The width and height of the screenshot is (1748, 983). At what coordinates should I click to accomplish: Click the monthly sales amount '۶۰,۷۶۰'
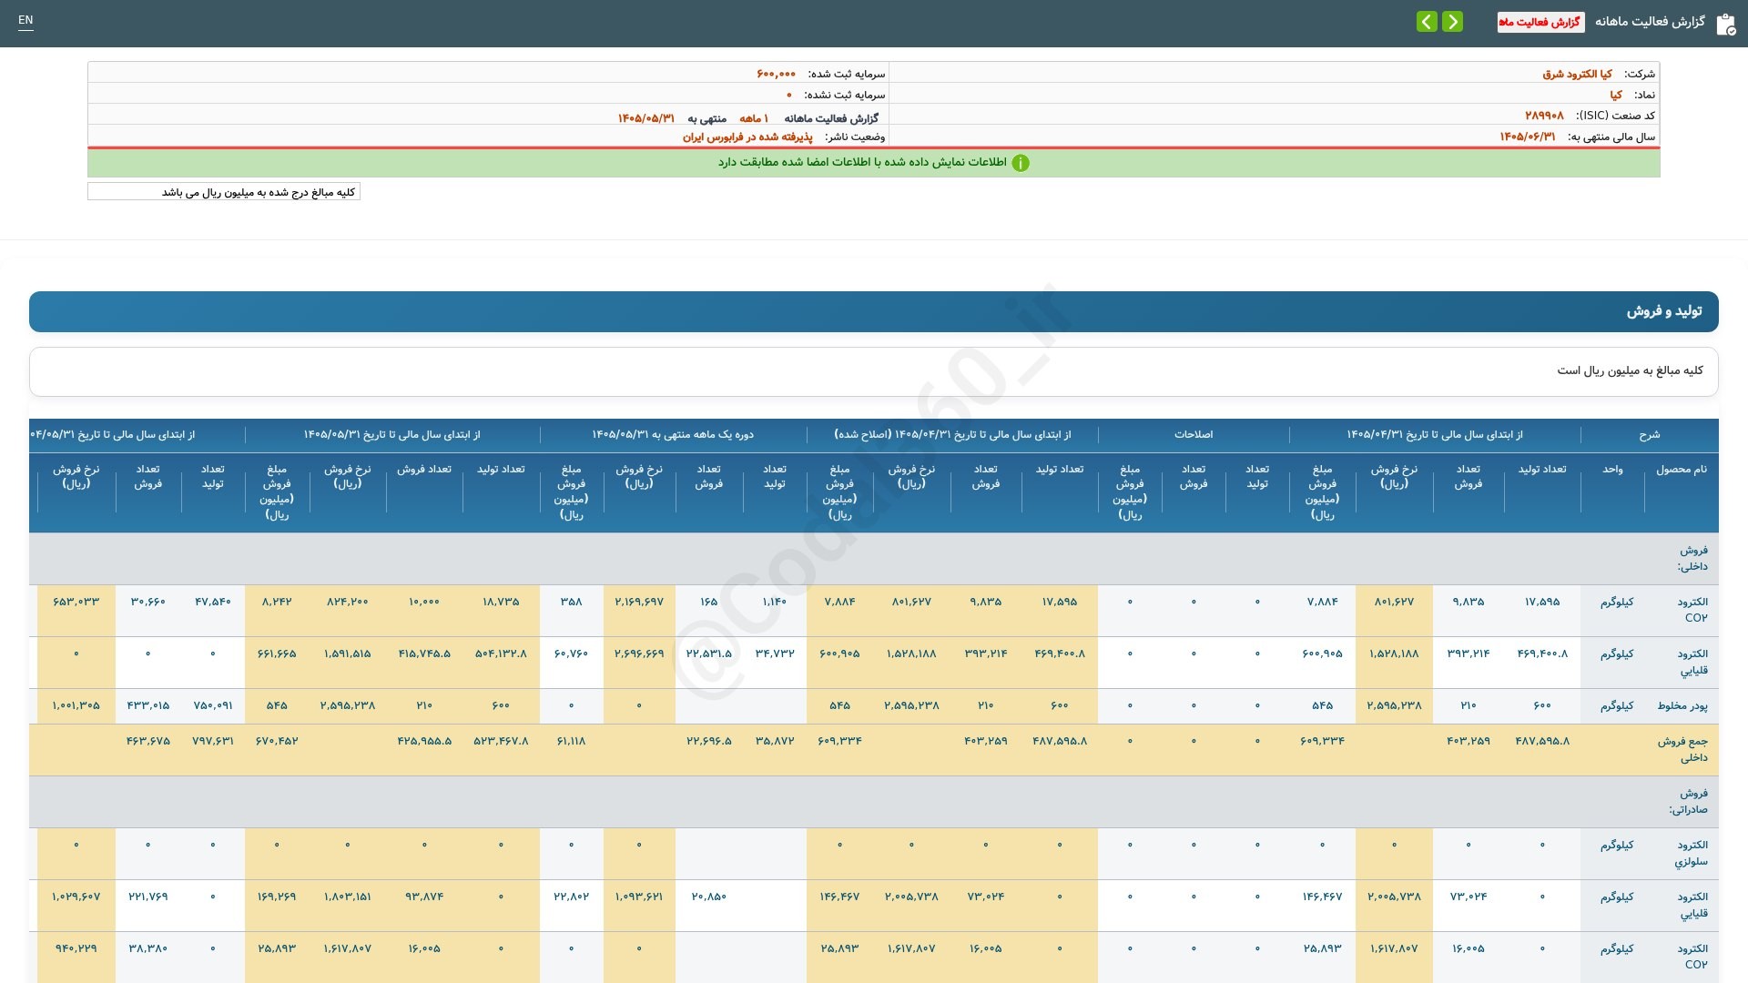(571, 654)
